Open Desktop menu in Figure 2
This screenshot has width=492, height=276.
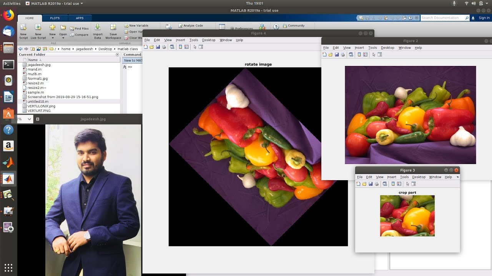387,48
